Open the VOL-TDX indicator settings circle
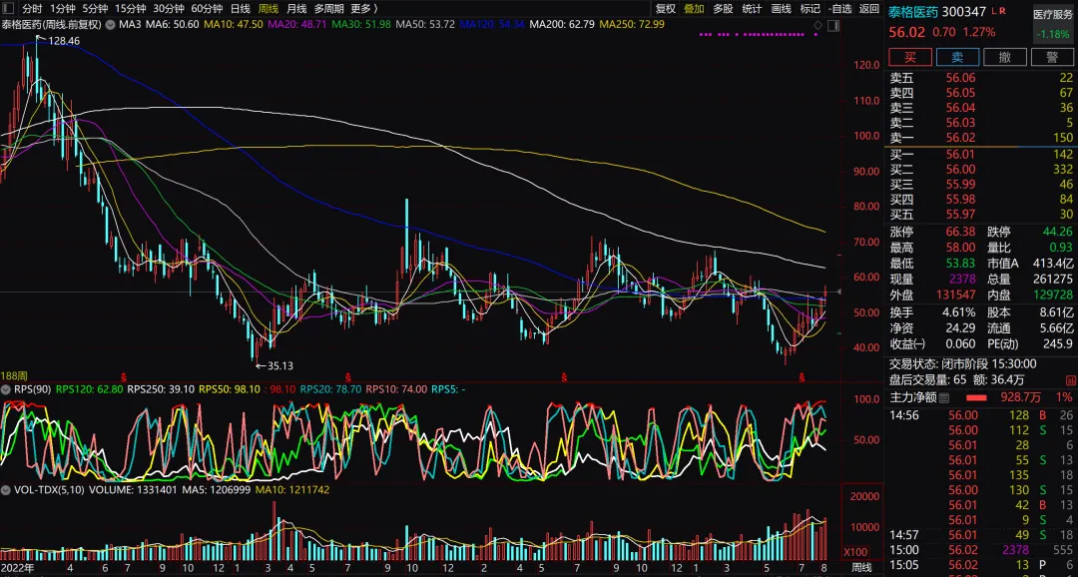This screenshot has height=577, width=1078. point(6,490)
